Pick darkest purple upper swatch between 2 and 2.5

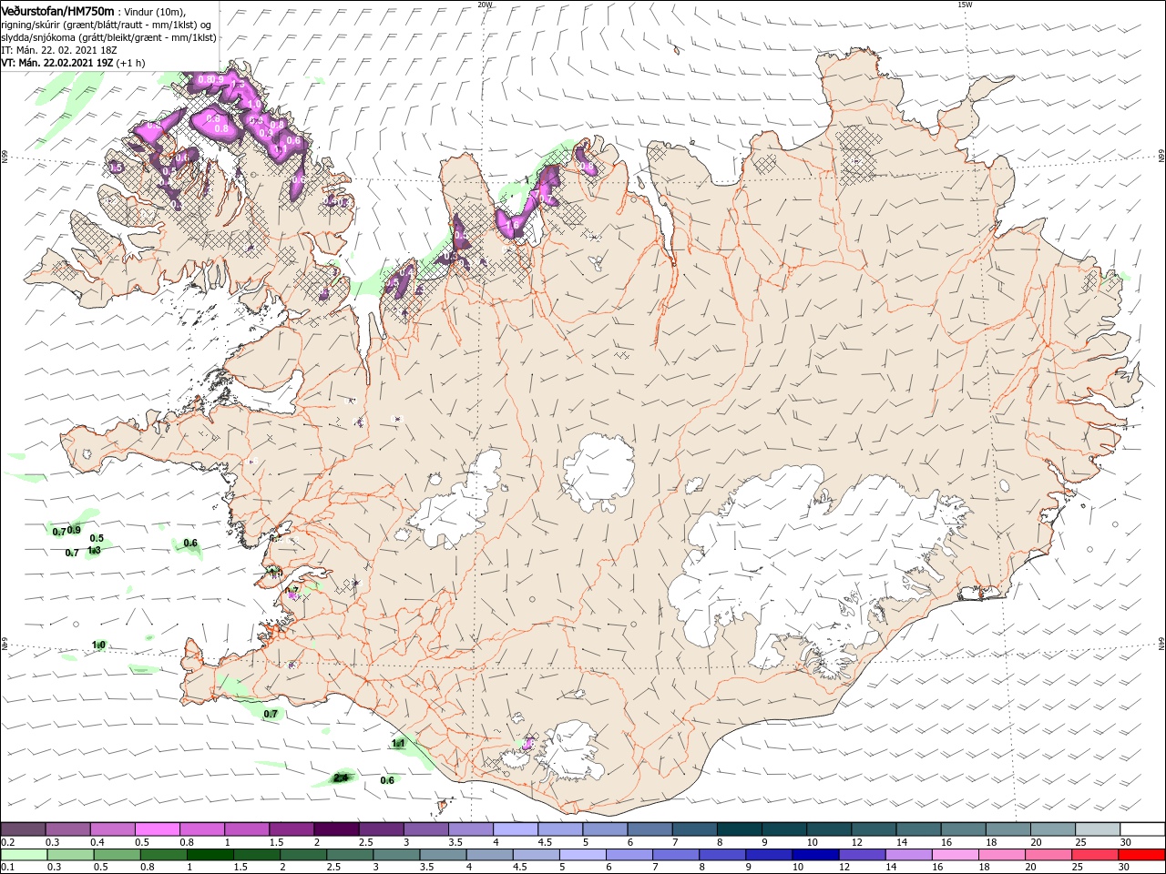click(x=335, y=829)
